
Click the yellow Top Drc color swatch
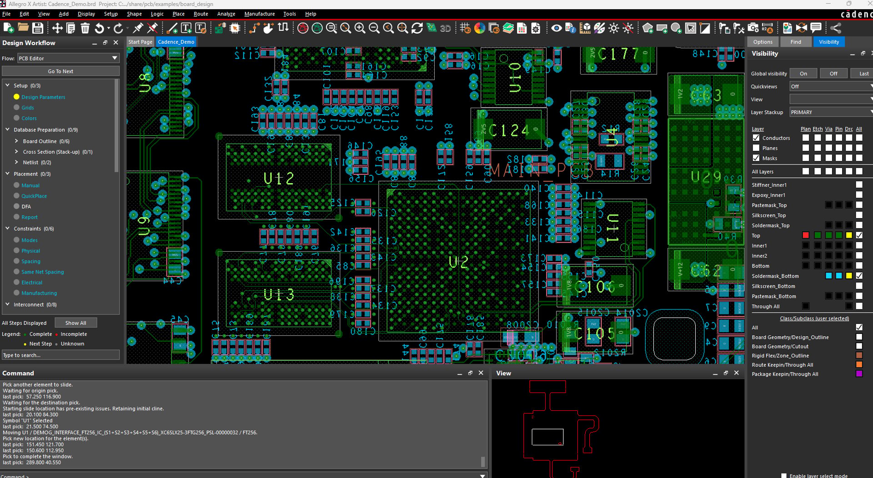848,235
